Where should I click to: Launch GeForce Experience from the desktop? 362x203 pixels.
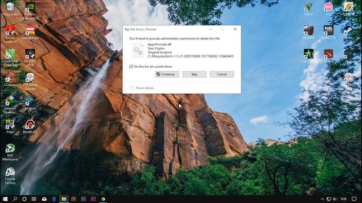[30, 11]
